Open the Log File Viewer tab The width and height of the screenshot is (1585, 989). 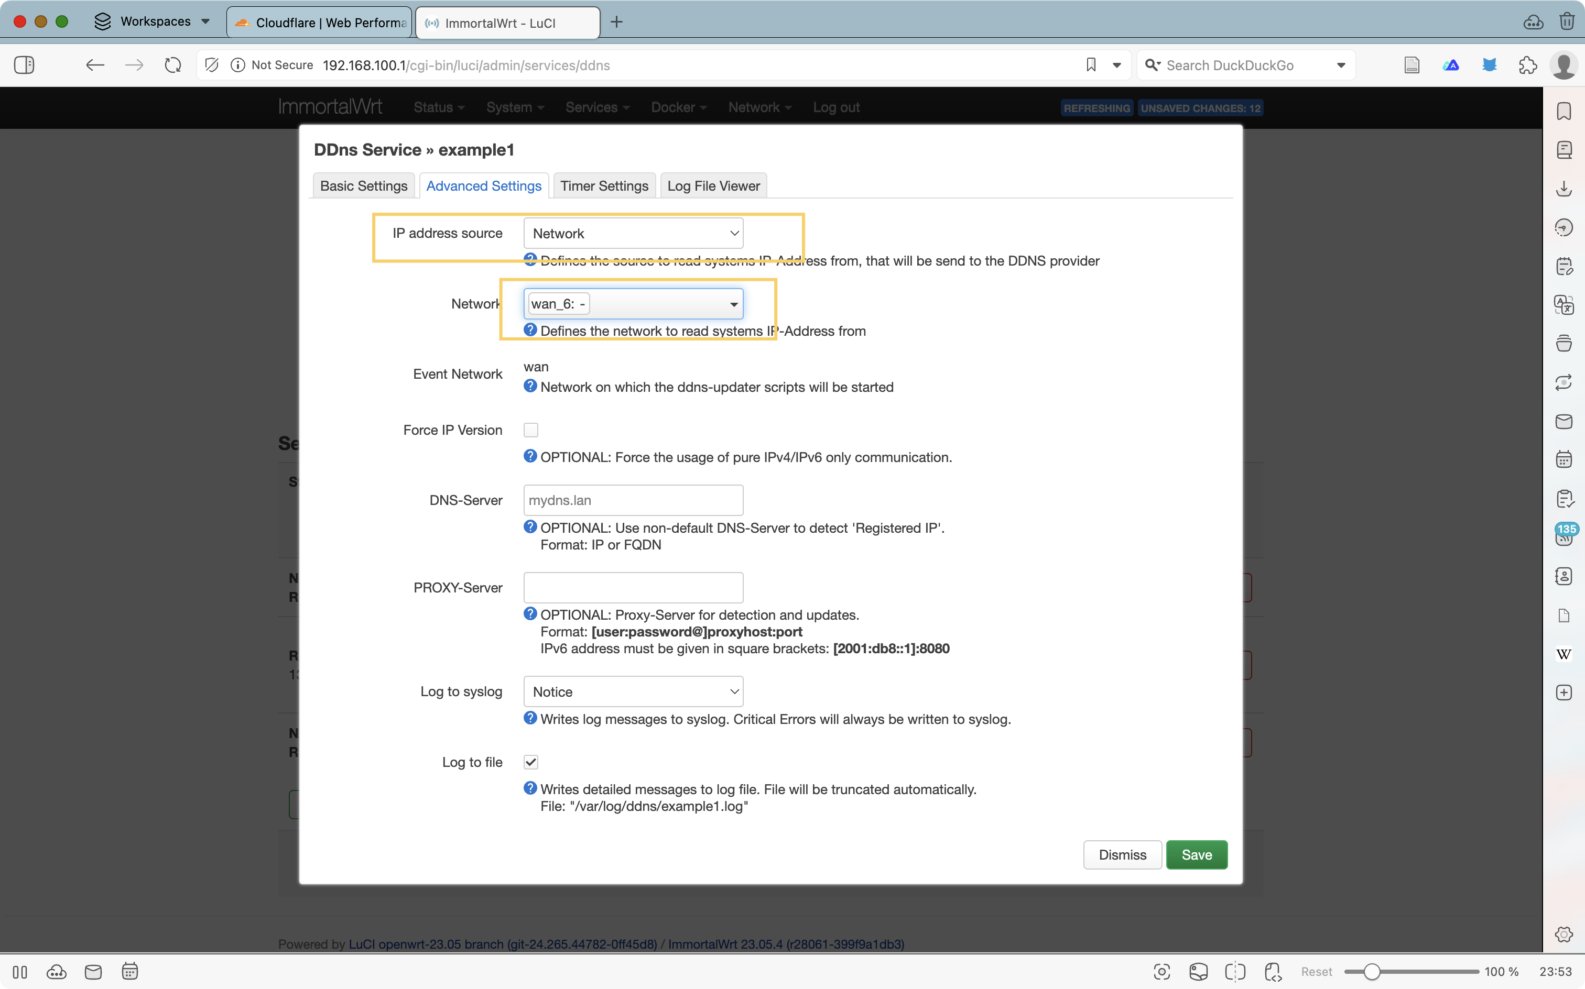click(x=713, y=186)
